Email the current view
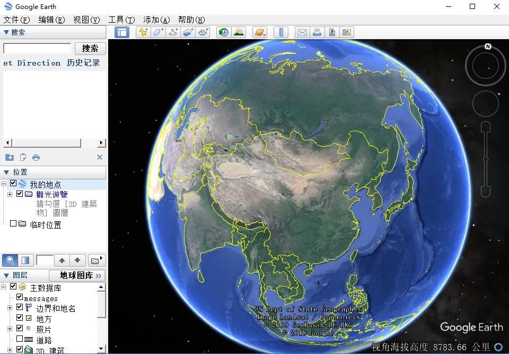Screen dimensions: 509x354 click(302, 32)
